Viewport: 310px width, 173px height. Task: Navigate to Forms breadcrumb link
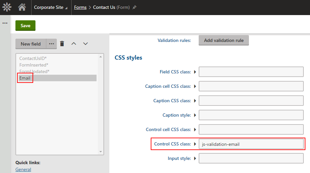tap(80, 7)
